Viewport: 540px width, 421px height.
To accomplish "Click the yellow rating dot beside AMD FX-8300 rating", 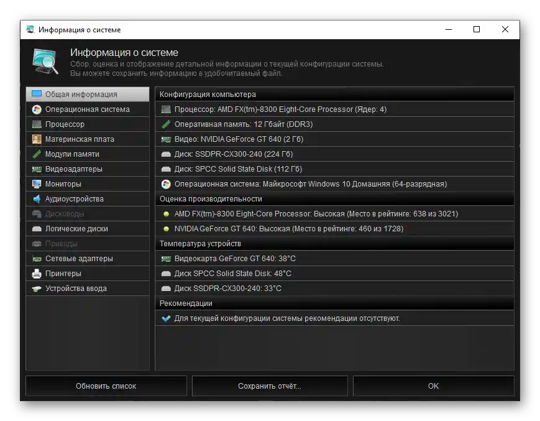I will pyautogui.click(x=166, y=214).
